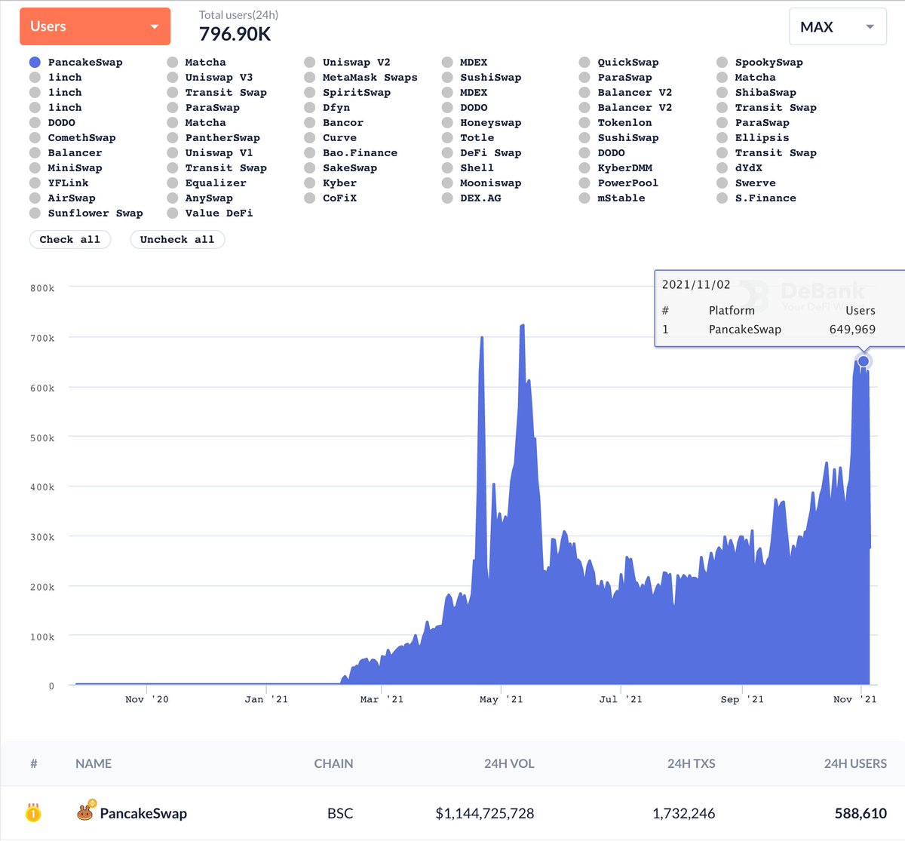Enable the MiniSwap legend entry
This screenshot has height=841, width=905.
pyautogui.click(x=66, y=168)
